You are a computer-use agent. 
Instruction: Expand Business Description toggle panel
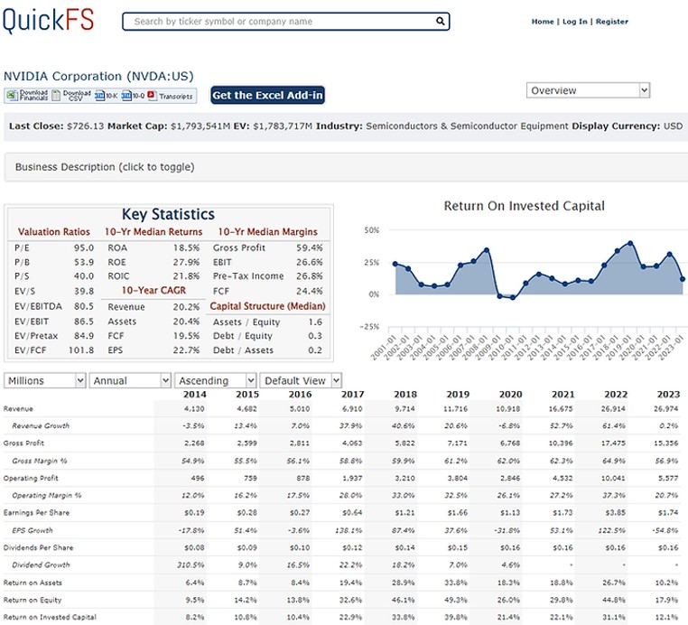pyautogui.click(x=346, y=167)
